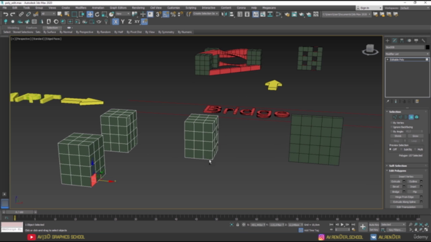Open the Modify command panel tab

click(x=395, y=40)
